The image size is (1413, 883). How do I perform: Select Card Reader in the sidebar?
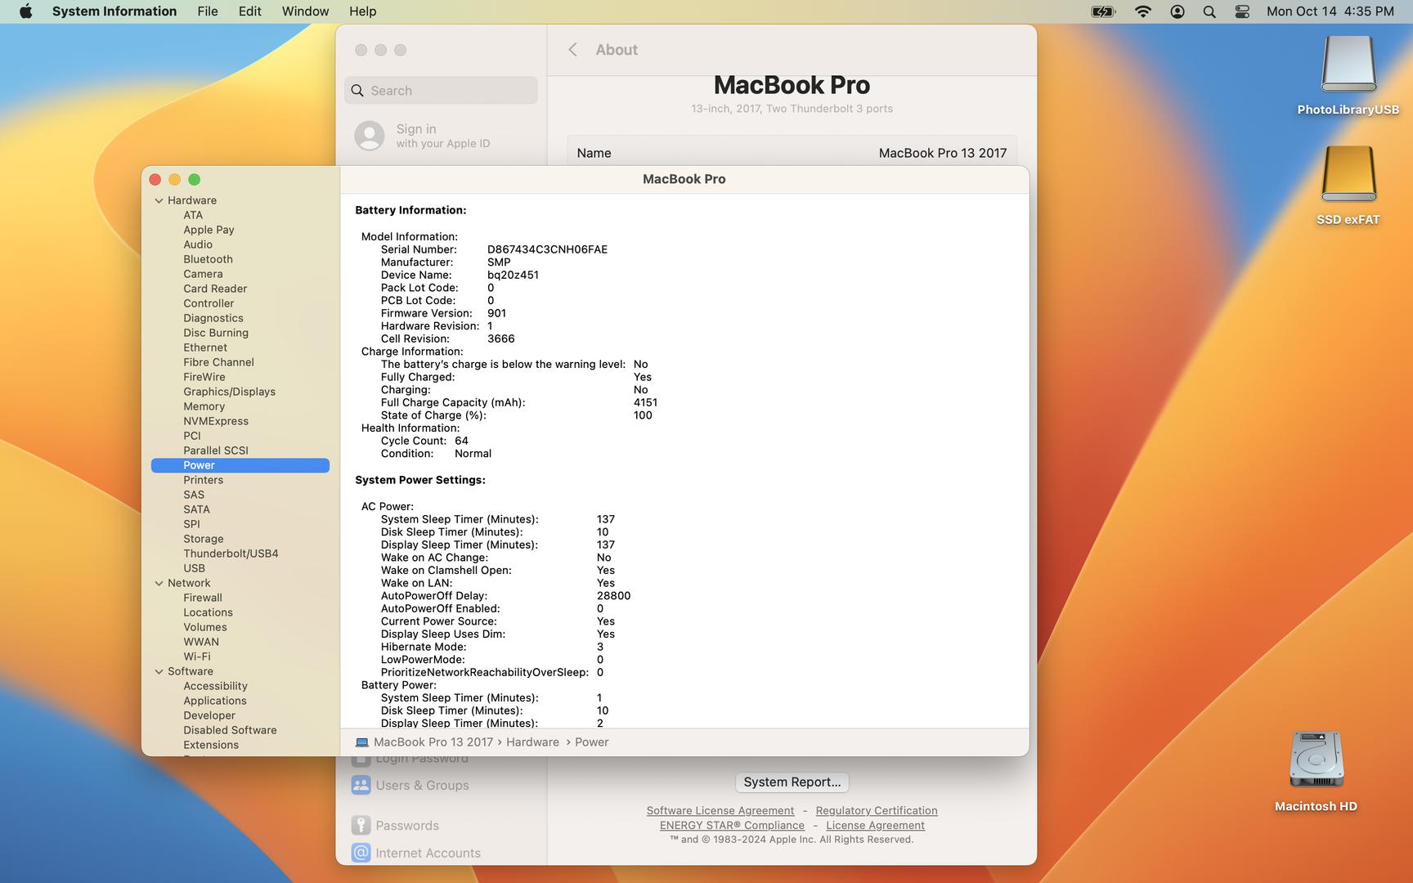215,289
